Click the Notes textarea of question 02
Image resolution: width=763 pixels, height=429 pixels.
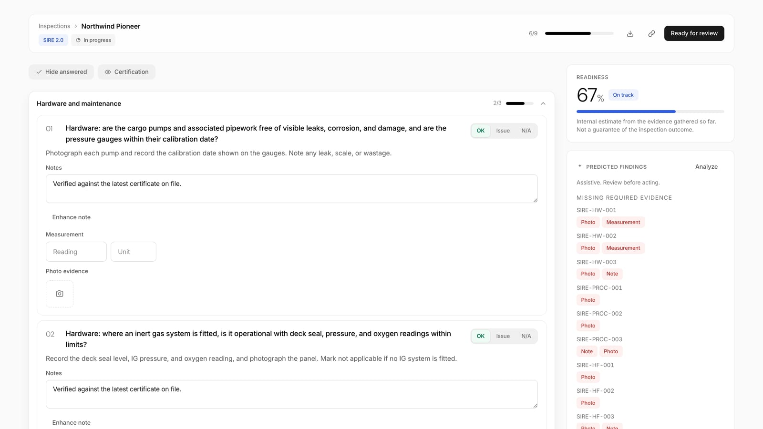[292, 394]
